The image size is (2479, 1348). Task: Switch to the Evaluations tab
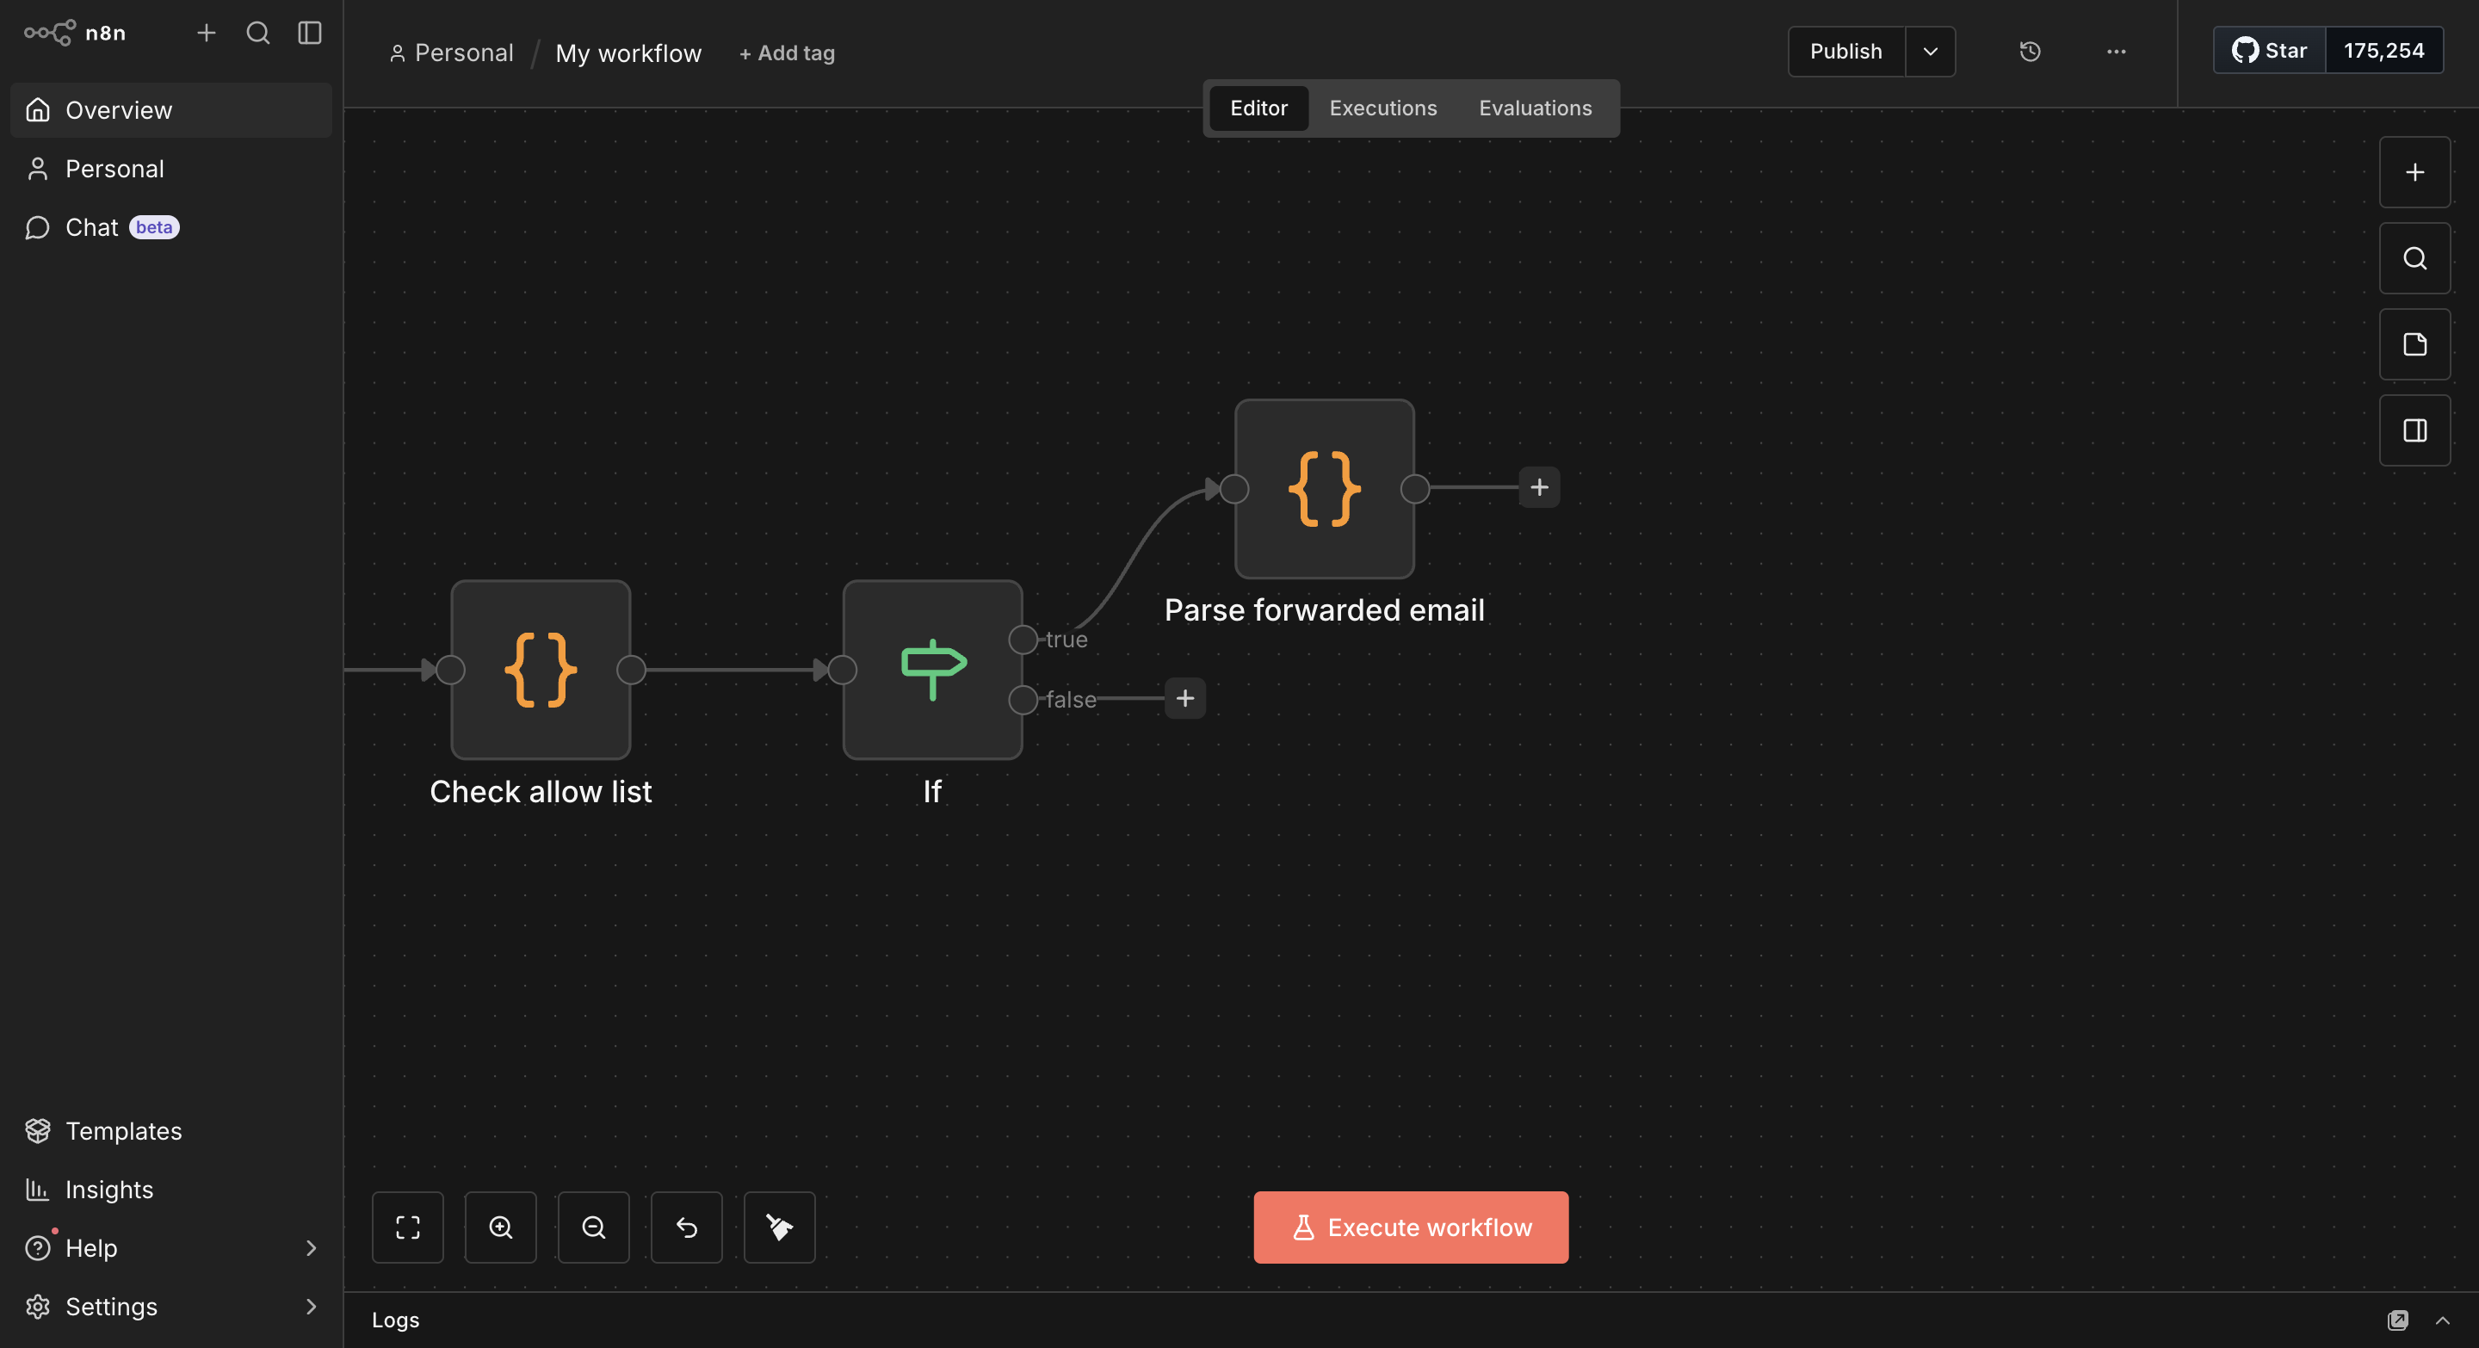(1534, 108)
